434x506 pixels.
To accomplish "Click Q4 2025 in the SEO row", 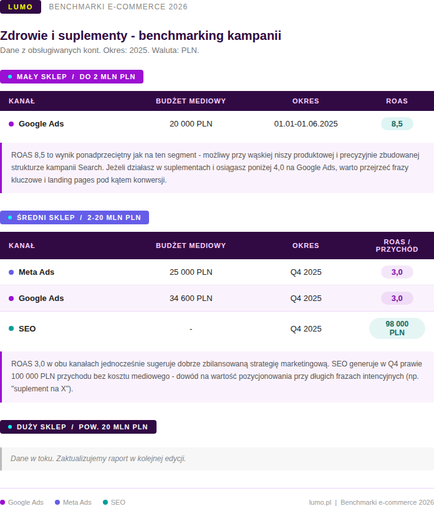I will pyautogui.click(x=306, y=329).
